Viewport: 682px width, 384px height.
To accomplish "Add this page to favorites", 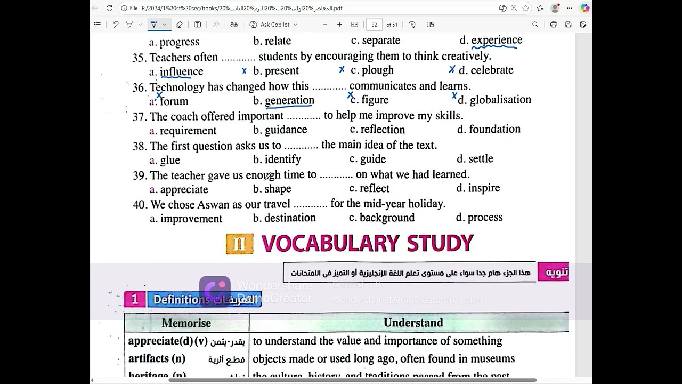I will pos(526,8).
